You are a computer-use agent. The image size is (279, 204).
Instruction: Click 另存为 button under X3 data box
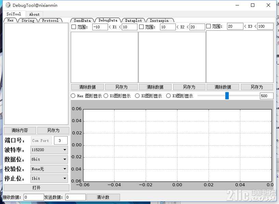[x=256, y=87]
